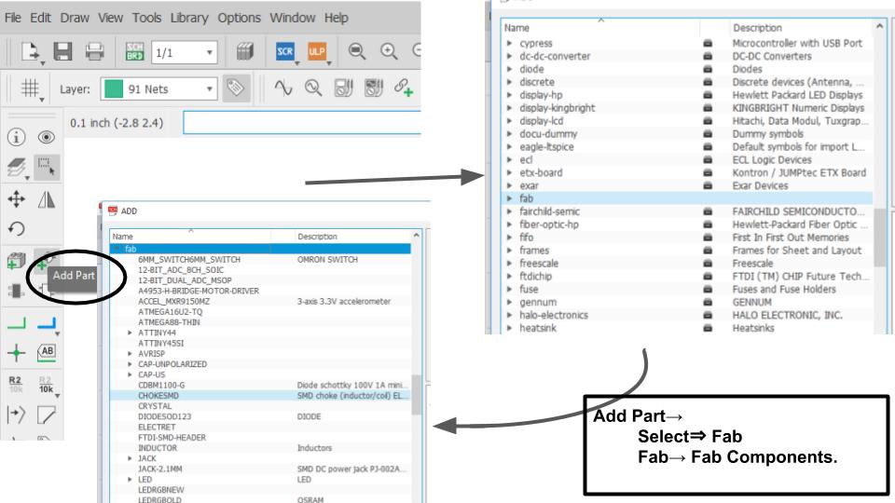
Task: Select the 10k Value tool
Action: [x=47, y=385]
